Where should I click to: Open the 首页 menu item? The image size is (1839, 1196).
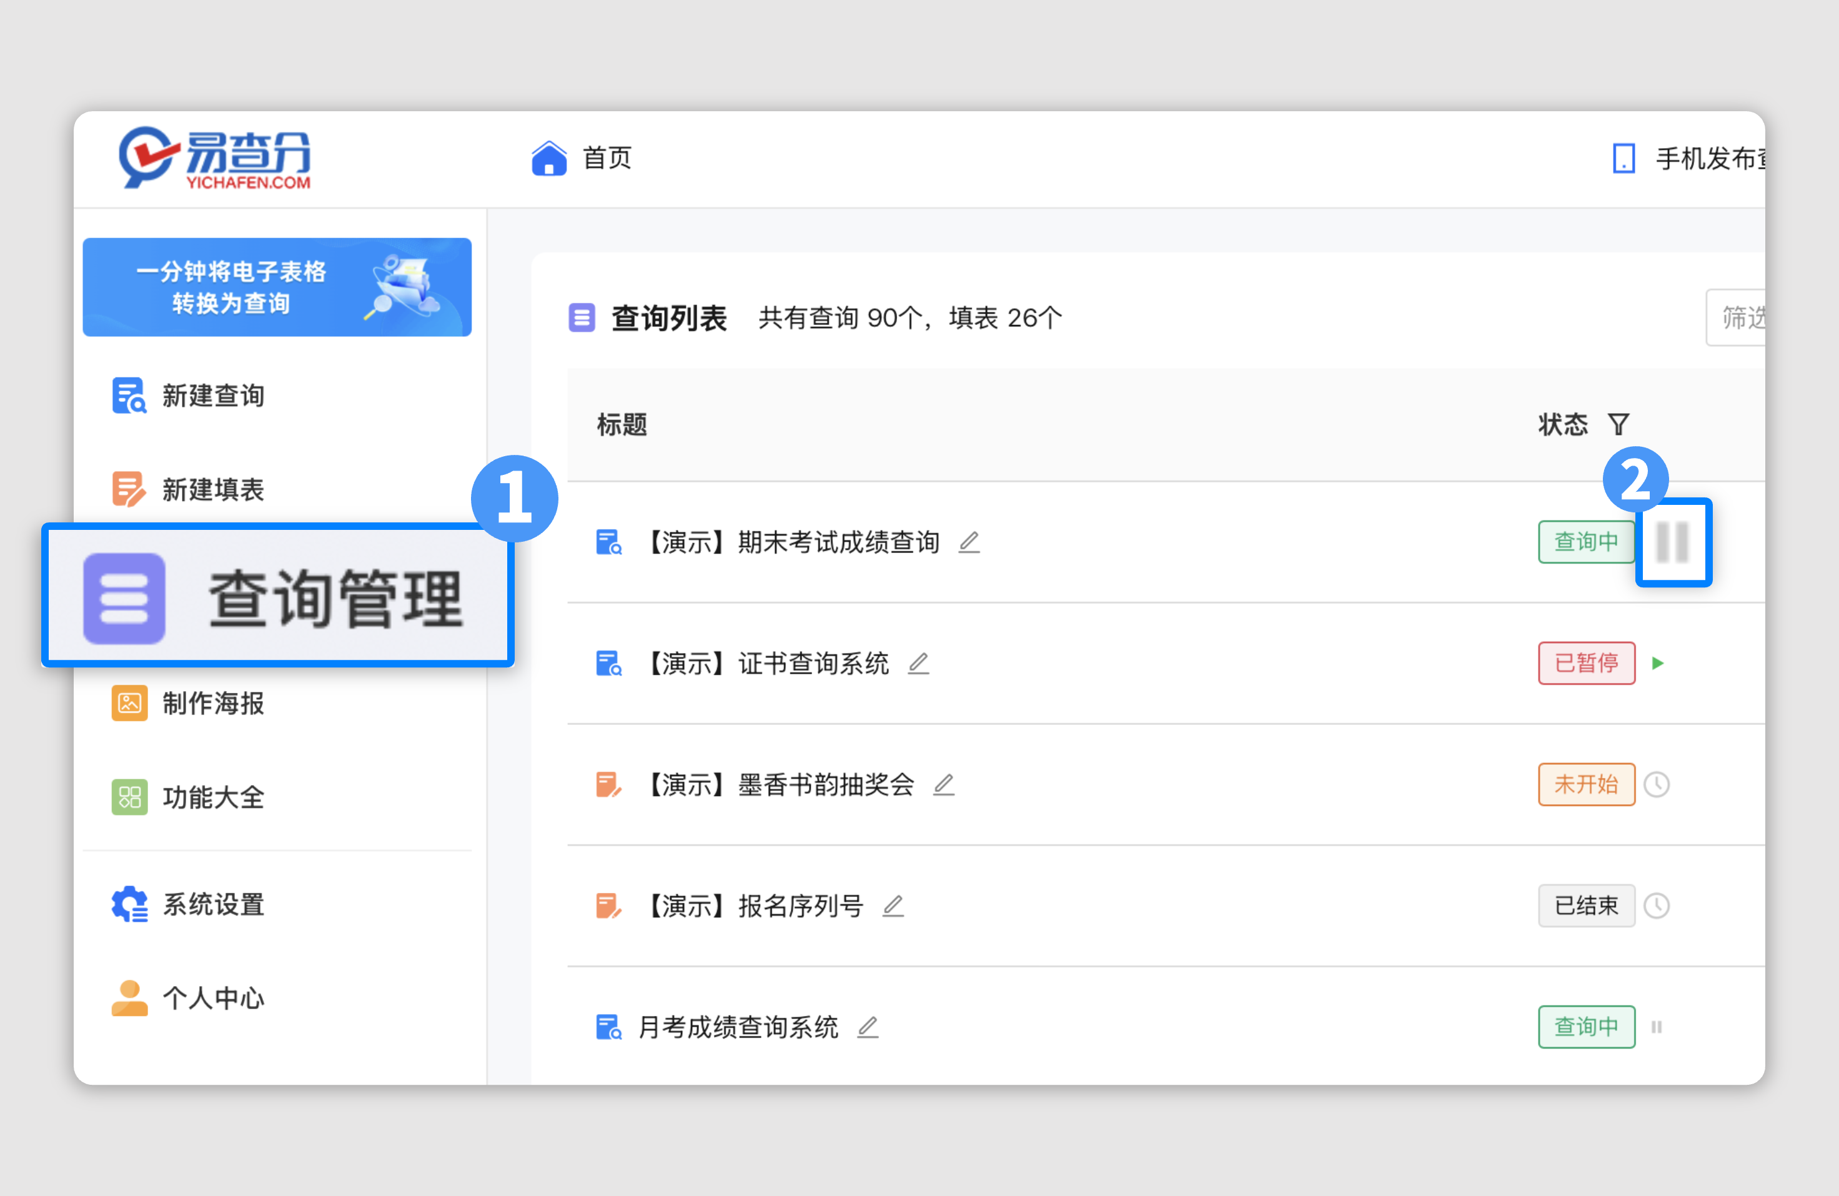click(607, 157)
